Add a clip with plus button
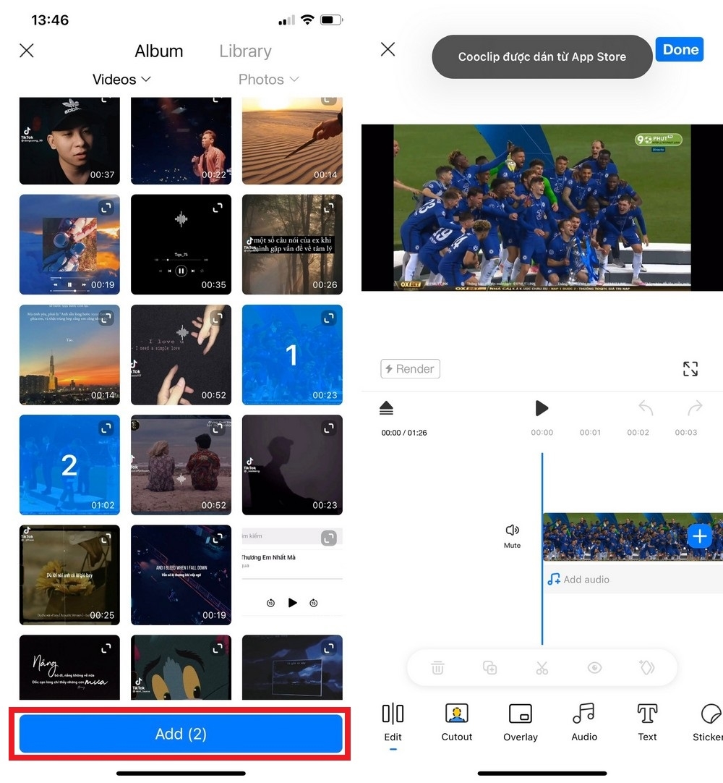Screen dimensions: 723x783 700,536
